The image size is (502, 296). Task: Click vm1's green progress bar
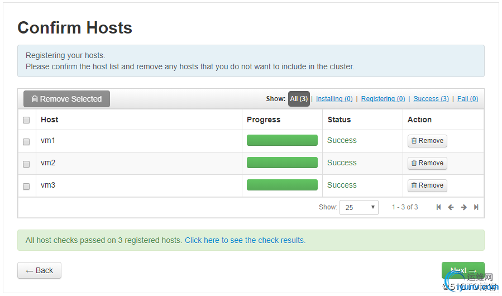(282, 140)
